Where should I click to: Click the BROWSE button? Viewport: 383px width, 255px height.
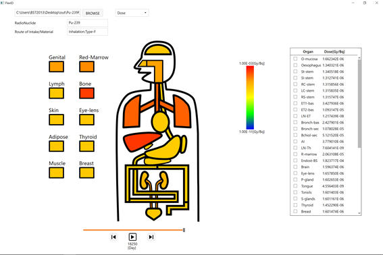pyautogui.click(x=93, y=13)
